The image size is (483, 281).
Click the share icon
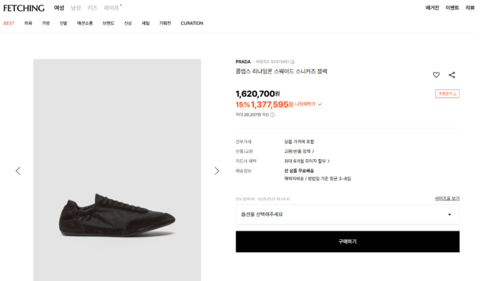(x=452, y=75)
